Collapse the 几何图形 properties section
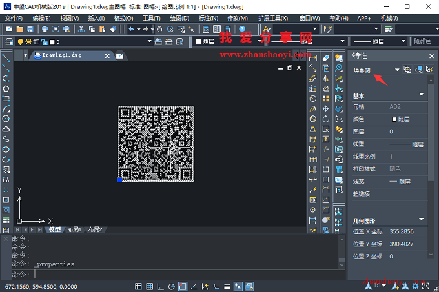This screenshot has width=439, height=292. (422, 219)
